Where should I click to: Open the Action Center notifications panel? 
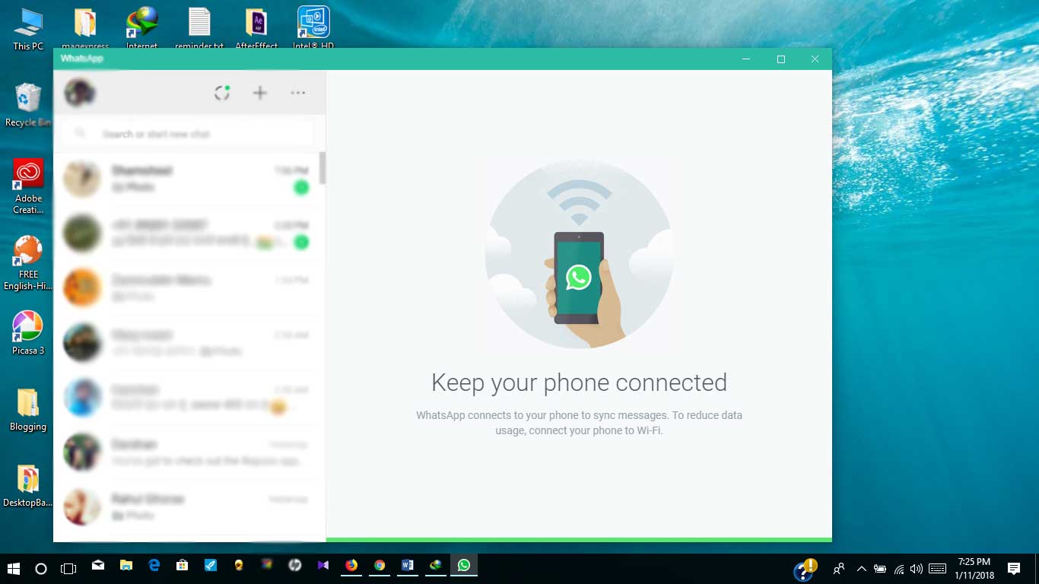pyautogui.click(x=1013, y=568)
